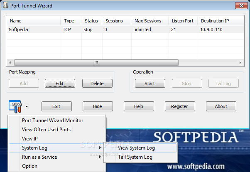The width and height of the screenshot is (250, 172).
Task: Click the Port Tunnel Wizard title bar icon
Action: coord(5,5)
